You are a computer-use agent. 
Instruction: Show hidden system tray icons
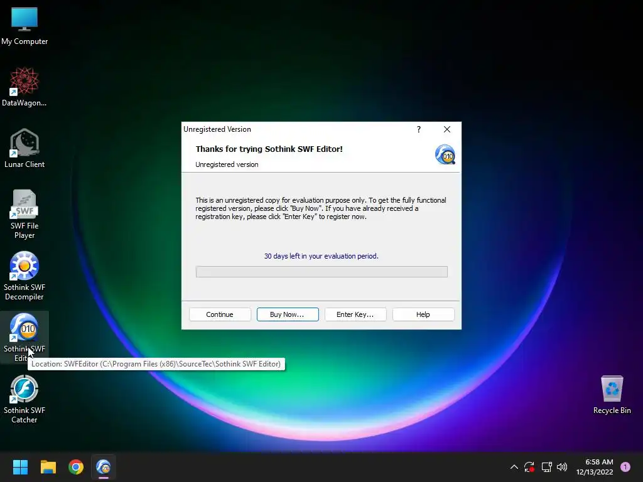(x=514, y=467)
